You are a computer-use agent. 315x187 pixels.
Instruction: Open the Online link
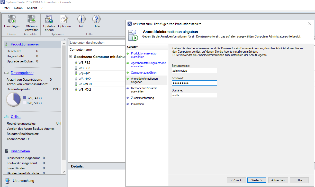point(16,117)
